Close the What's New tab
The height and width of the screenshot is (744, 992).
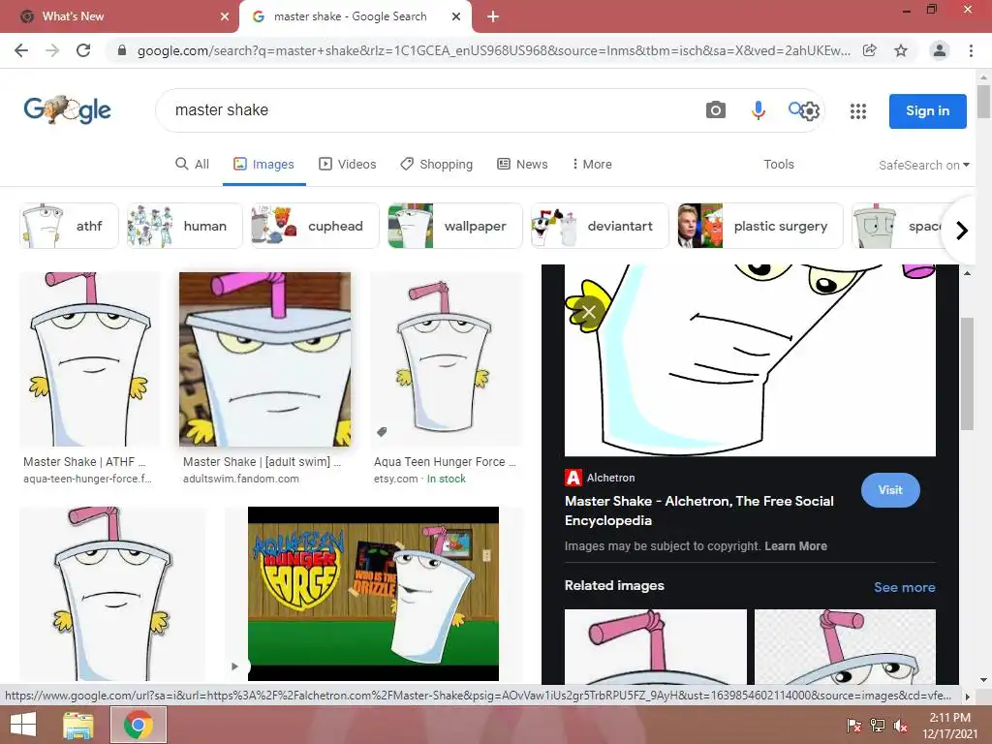tap(225, 16)
